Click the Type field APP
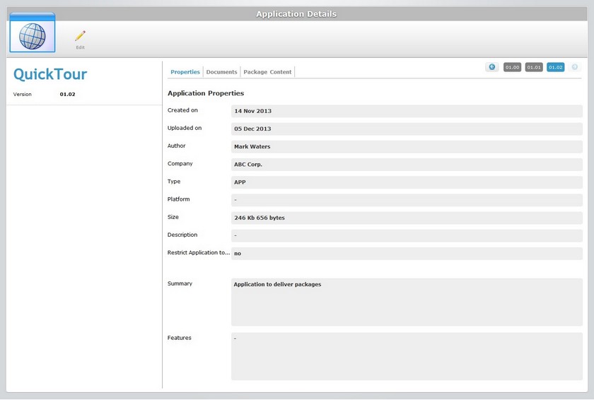The height and width of the screenshot is (400, 594). click(x=407, y=182)
